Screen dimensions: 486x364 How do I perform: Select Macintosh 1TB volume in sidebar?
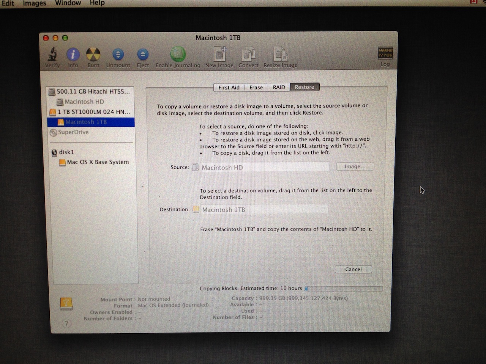[x=90, y=122]
